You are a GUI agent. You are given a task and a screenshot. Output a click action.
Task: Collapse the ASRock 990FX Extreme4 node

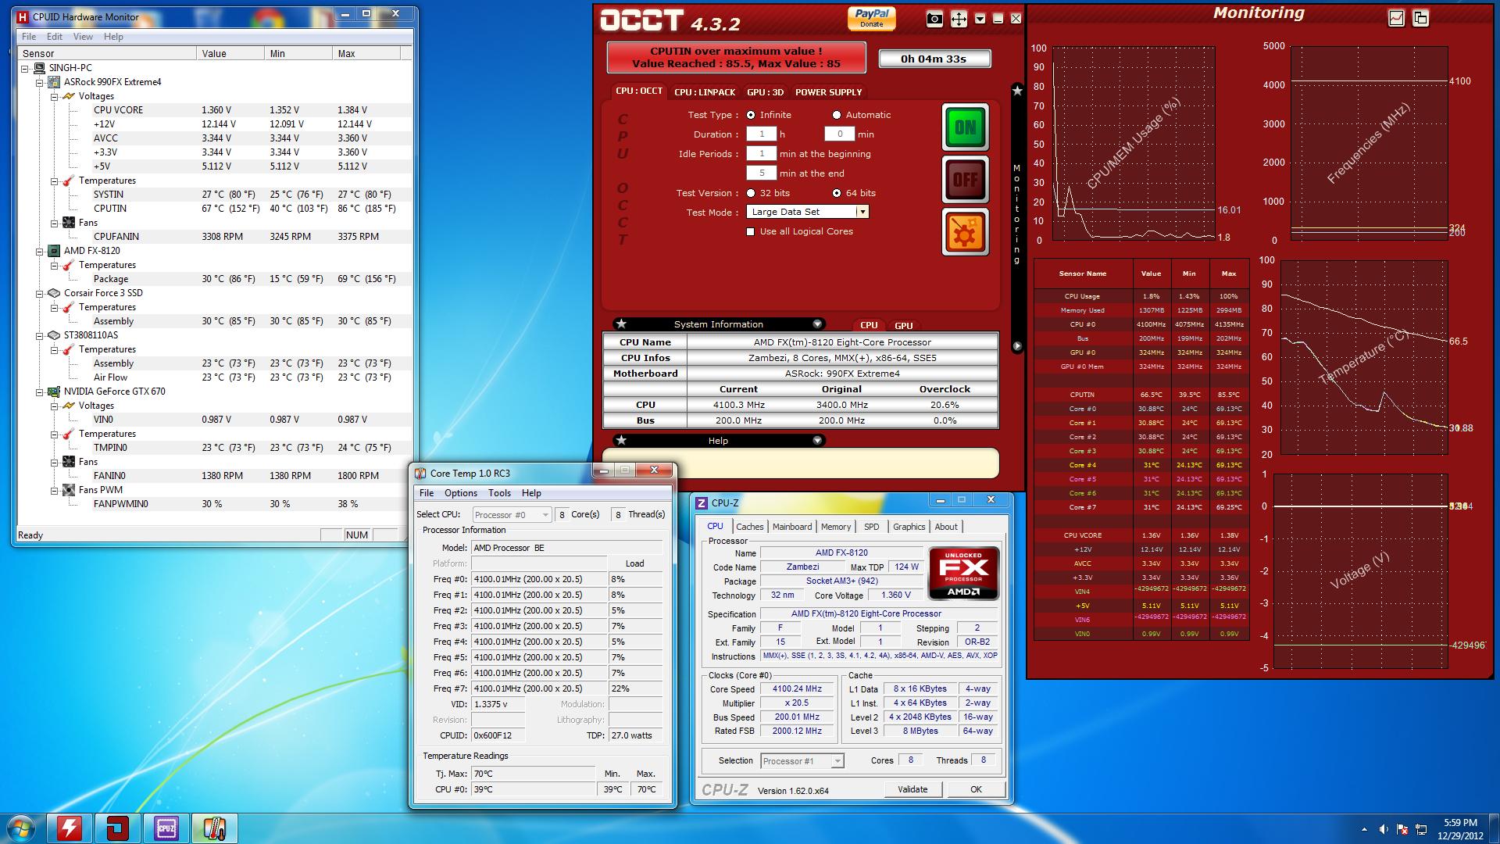[x=40, y=82]
